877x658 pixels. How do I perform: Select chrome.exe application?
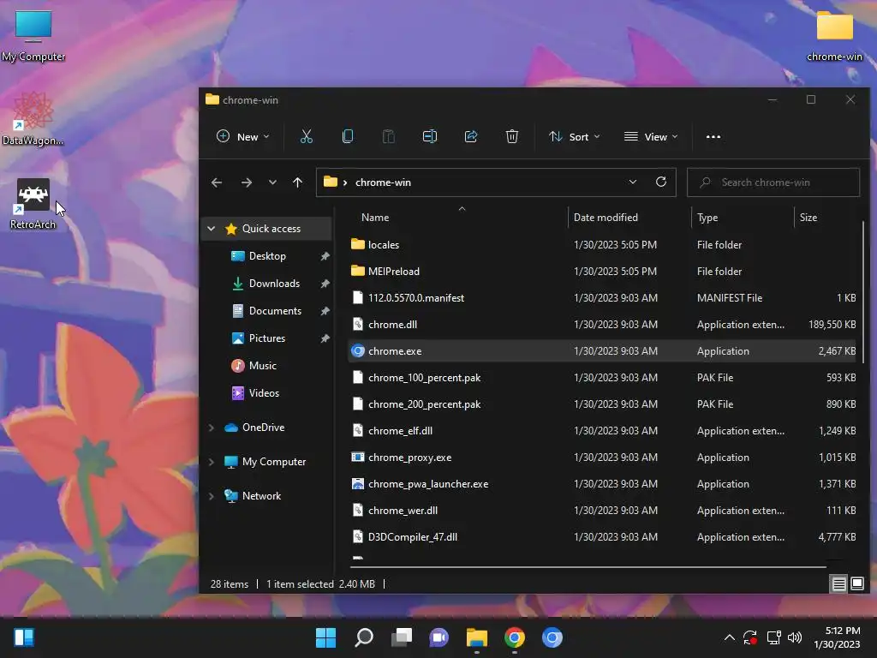point(603,350)
